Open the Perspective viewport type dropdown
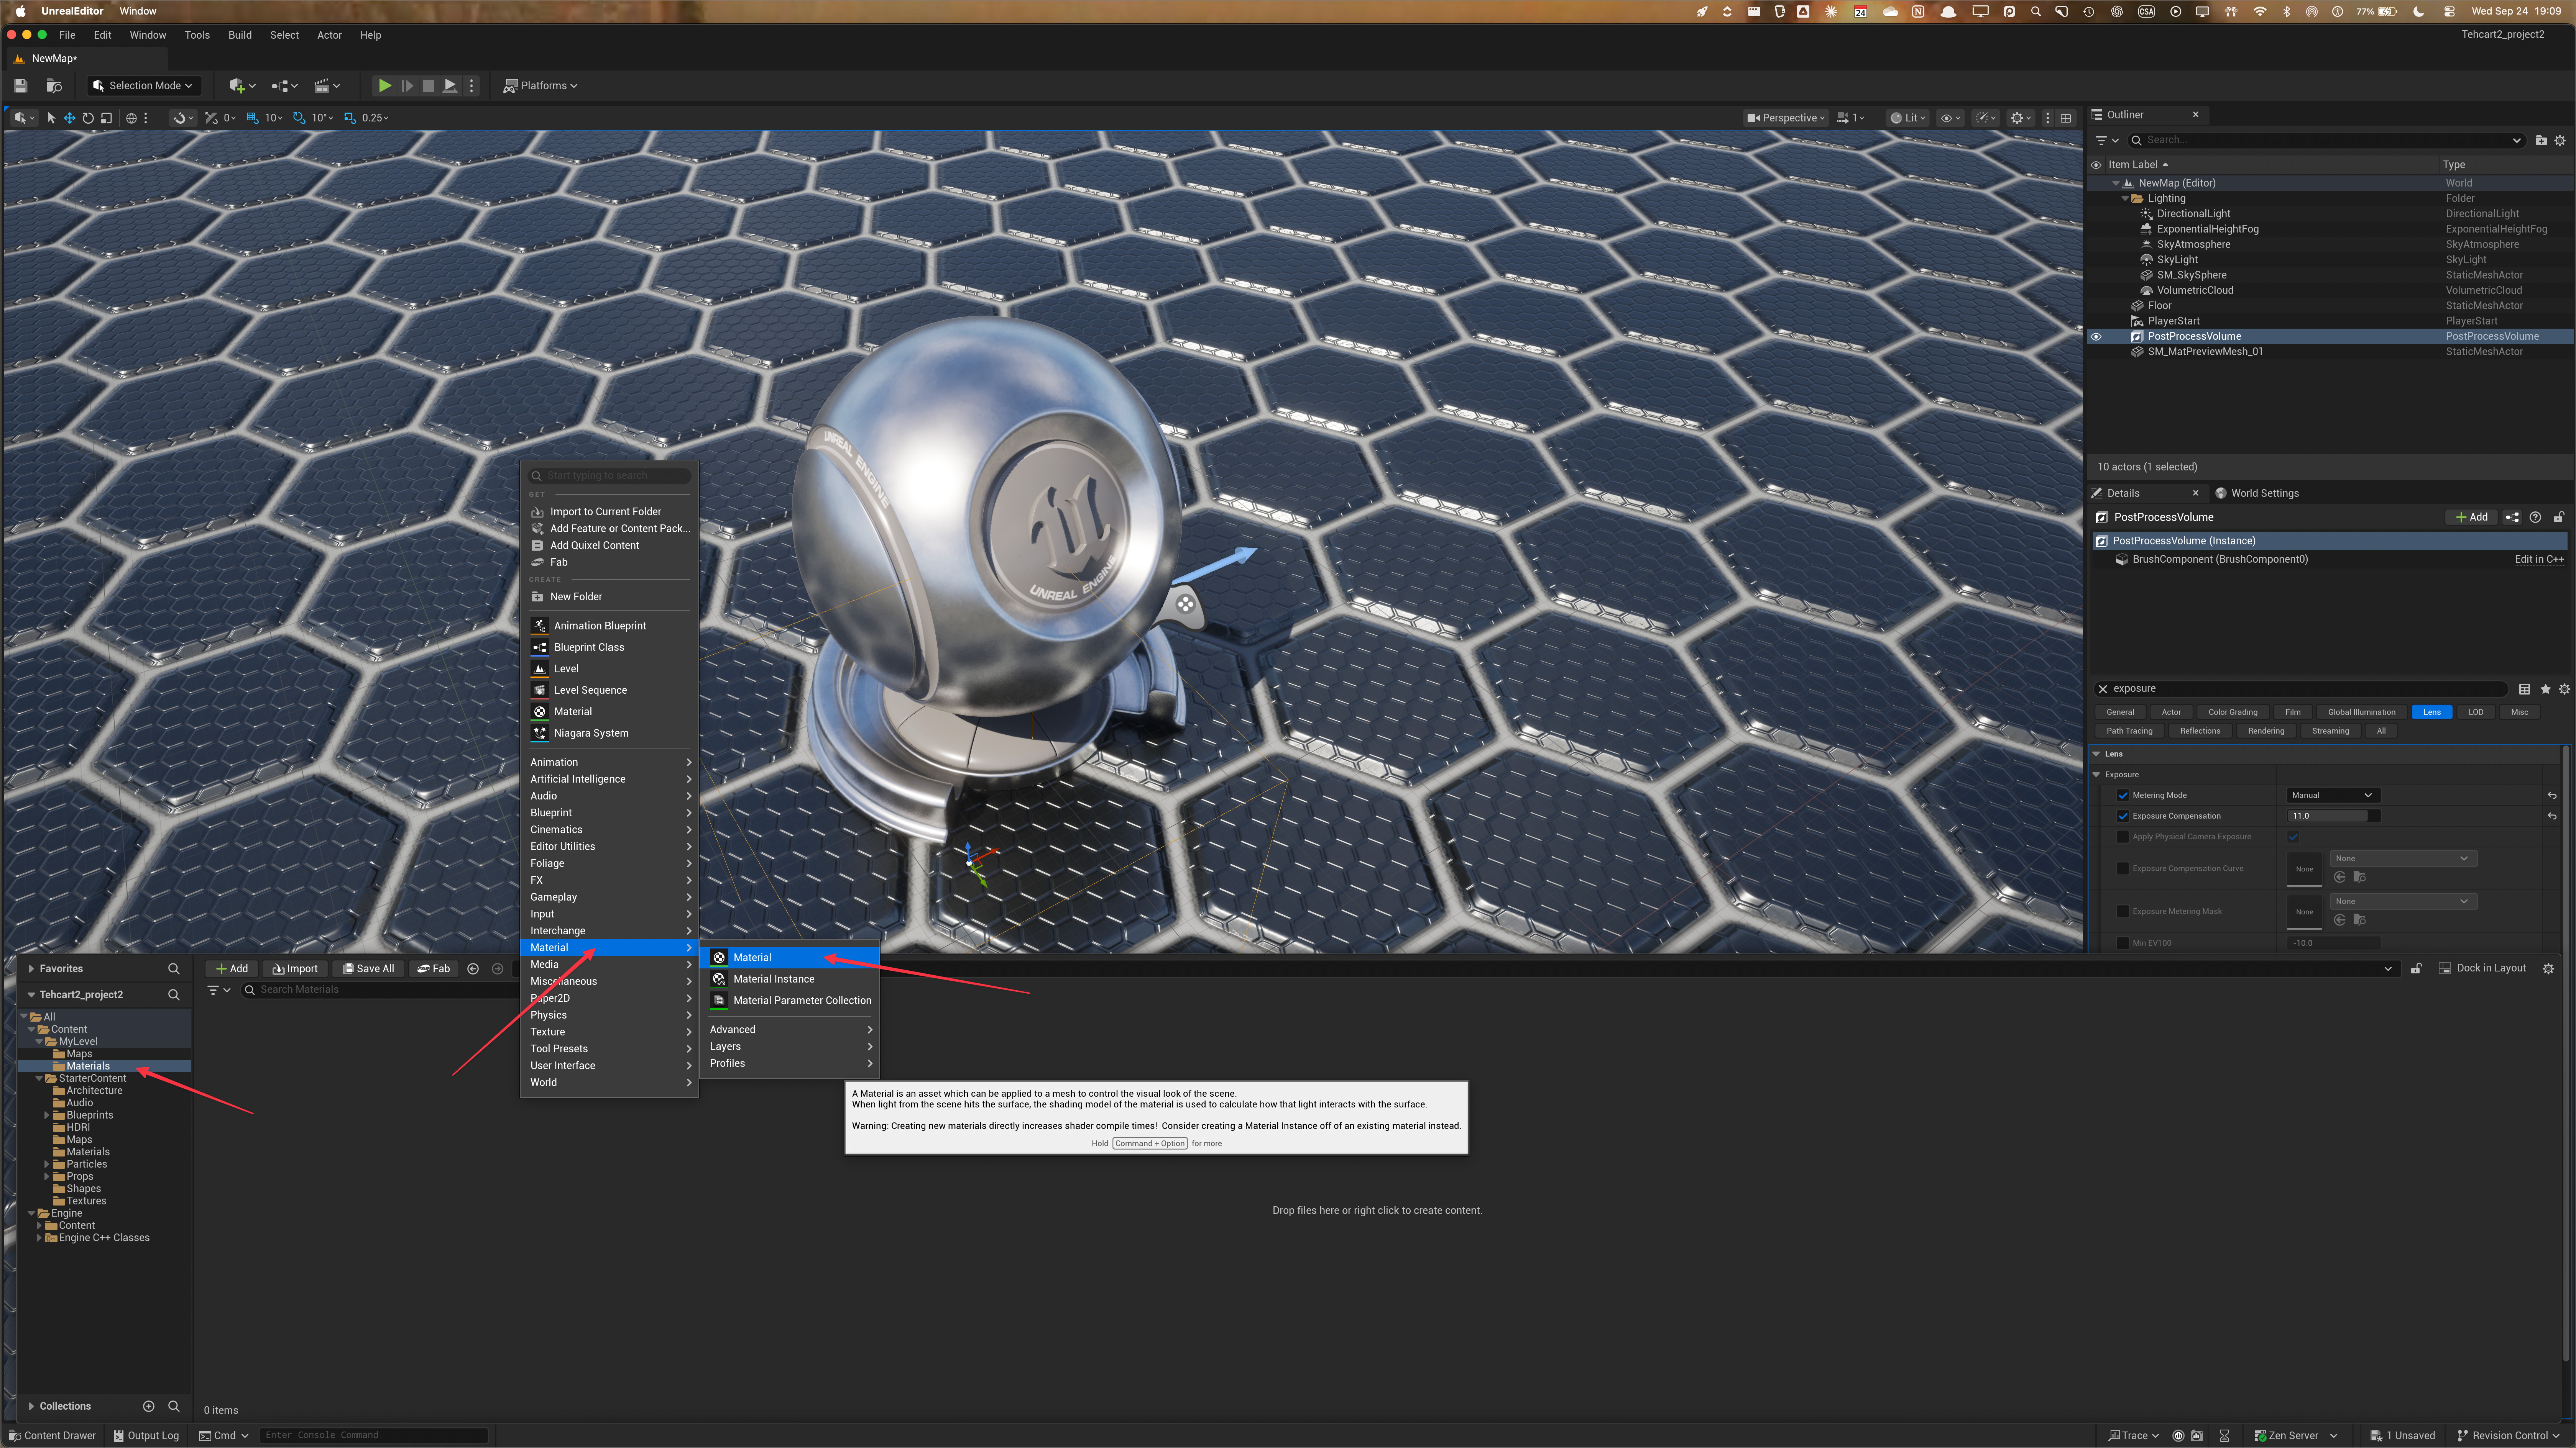Image resolution: width=2576 pixels, height=1448 pixels. [1785, 118]
